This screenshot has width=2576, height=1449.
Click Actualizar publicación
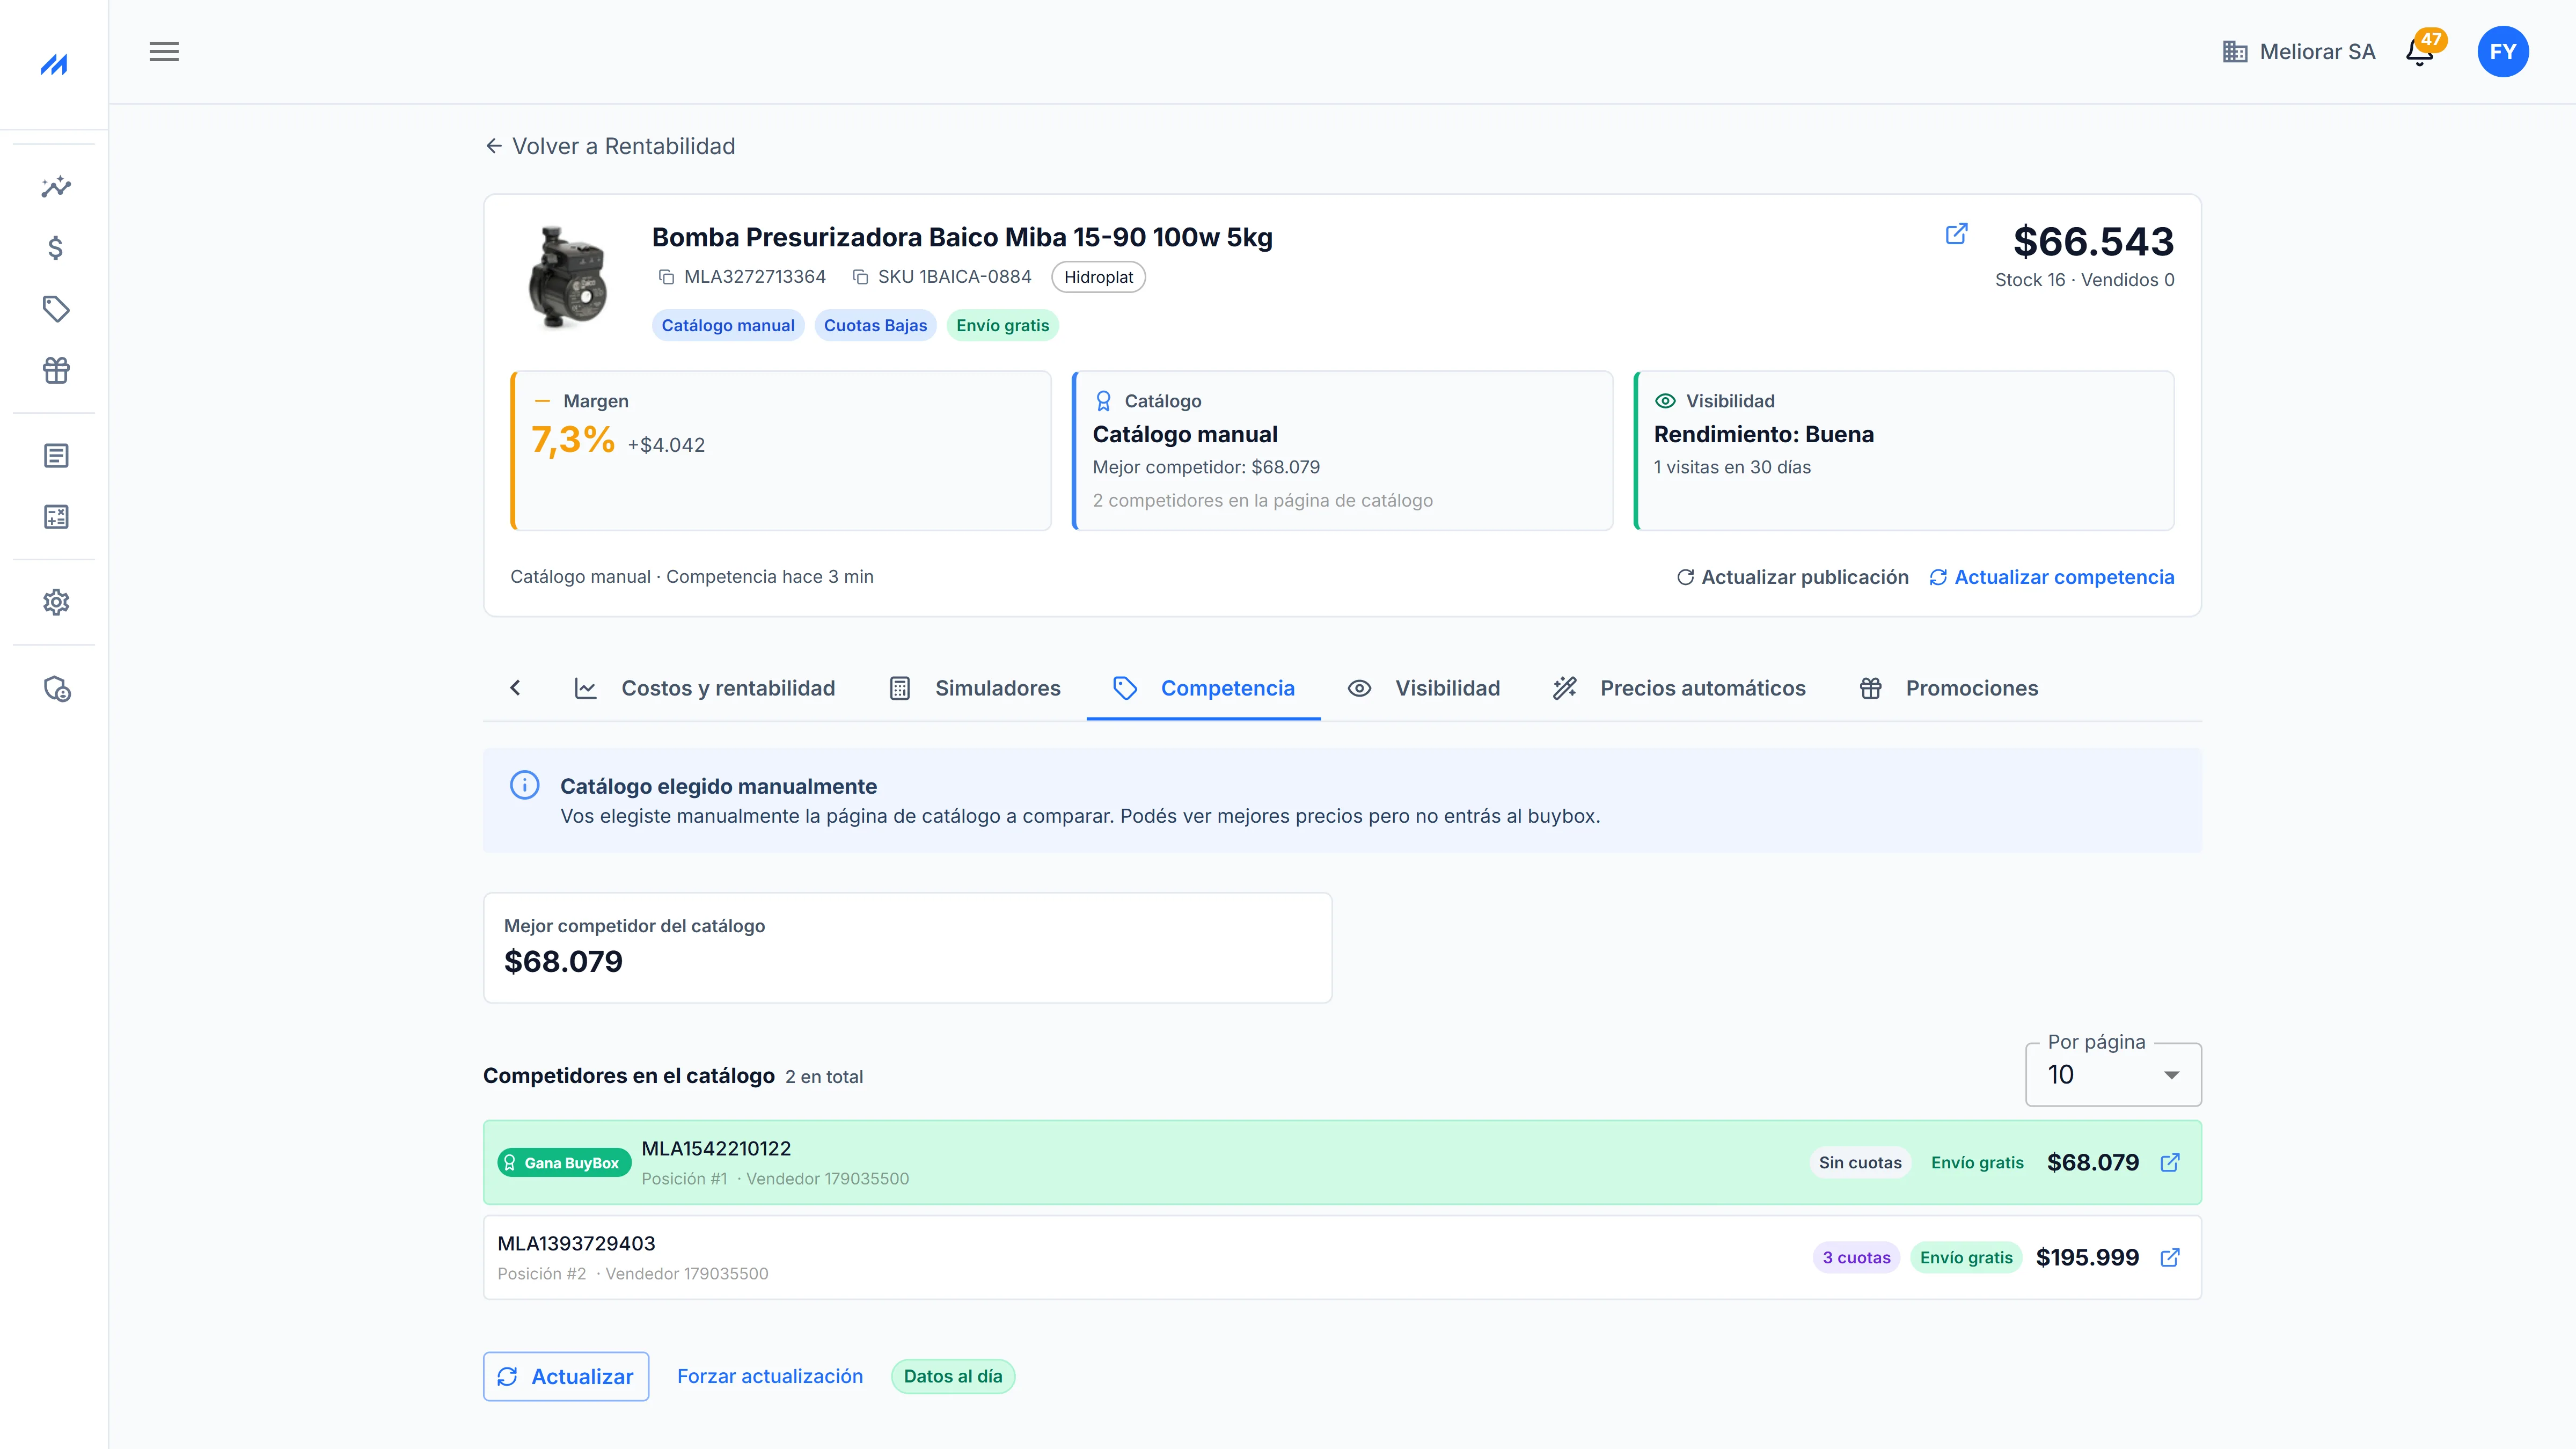[x=1792, y=577]
